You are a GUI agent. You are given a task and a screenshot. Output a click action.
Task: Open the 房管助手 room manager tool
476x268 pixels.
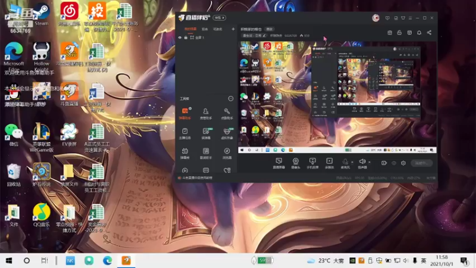point(206,114)
